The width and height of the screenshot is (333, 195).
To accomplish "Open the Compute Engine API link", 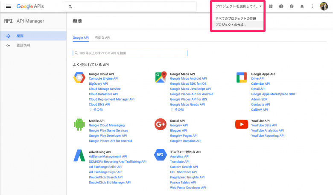I will click(x=104, y=78).
